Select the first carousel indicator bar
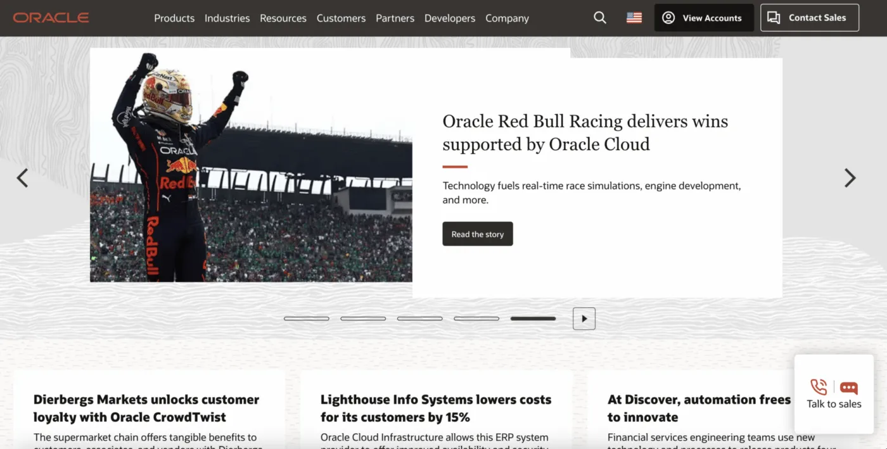This screenshot has width=887, height=449. pyautogui.click(x=307, y=319)
